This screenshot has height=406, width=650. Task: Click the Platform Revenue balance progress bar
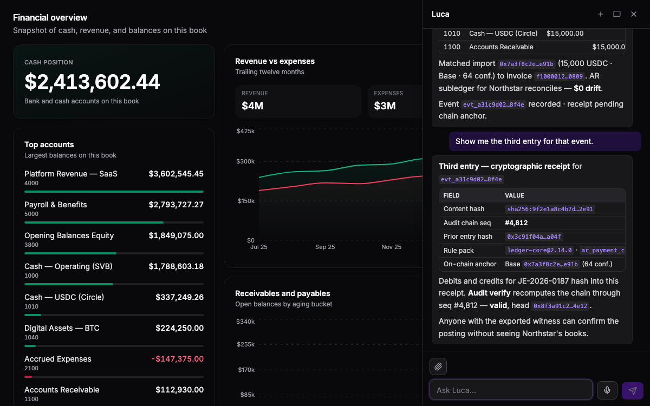pyautogui.click(x=114, y=192)
